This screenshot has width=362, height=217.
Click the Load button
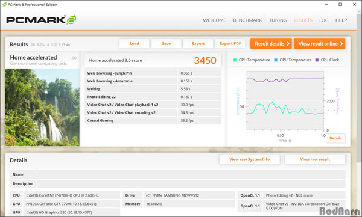coord(135,43)
